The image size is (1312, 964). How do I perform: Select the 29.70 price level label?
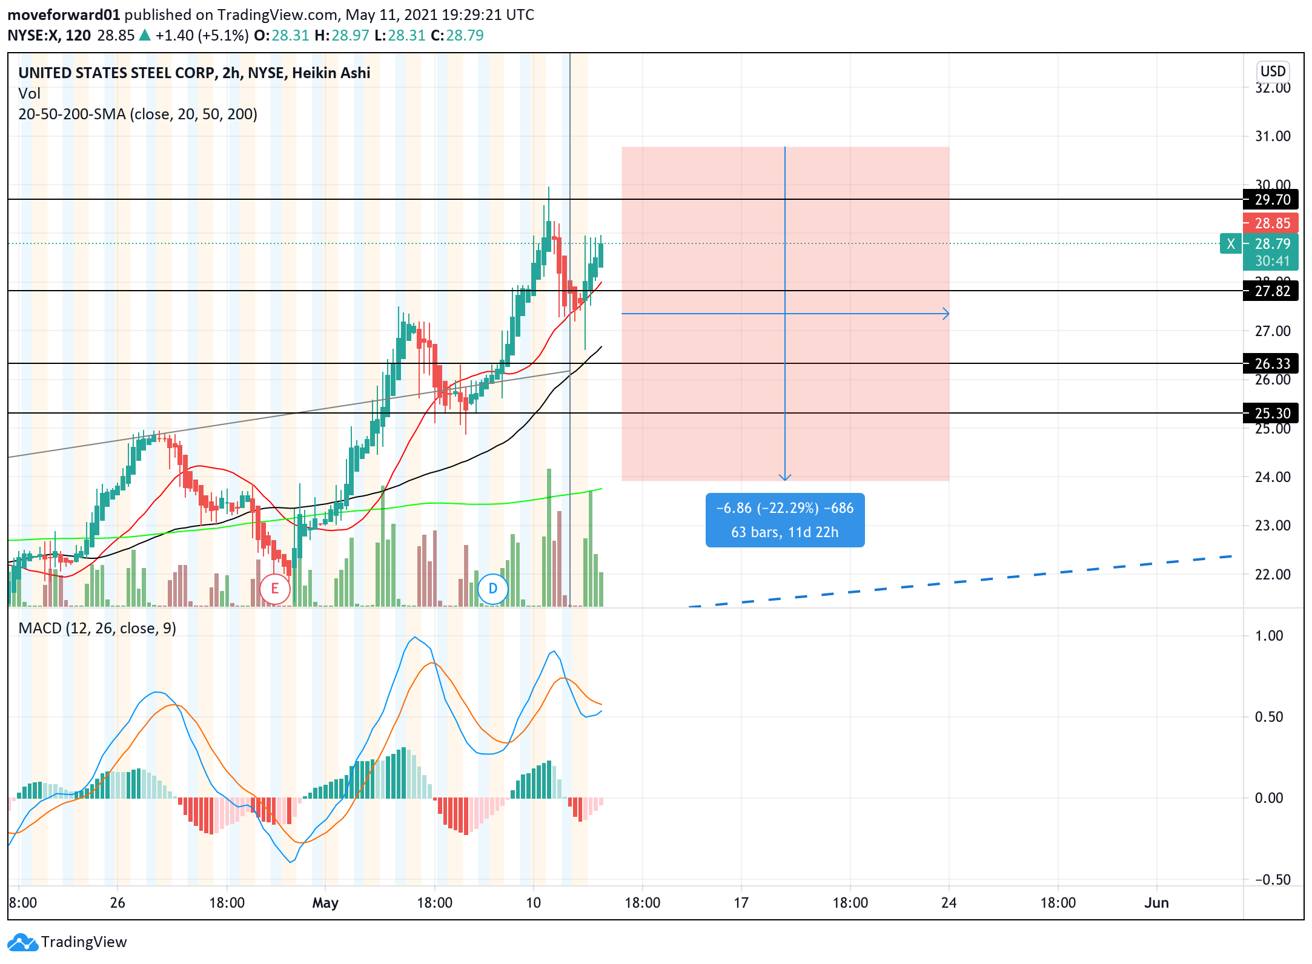tap(1271, 200)
